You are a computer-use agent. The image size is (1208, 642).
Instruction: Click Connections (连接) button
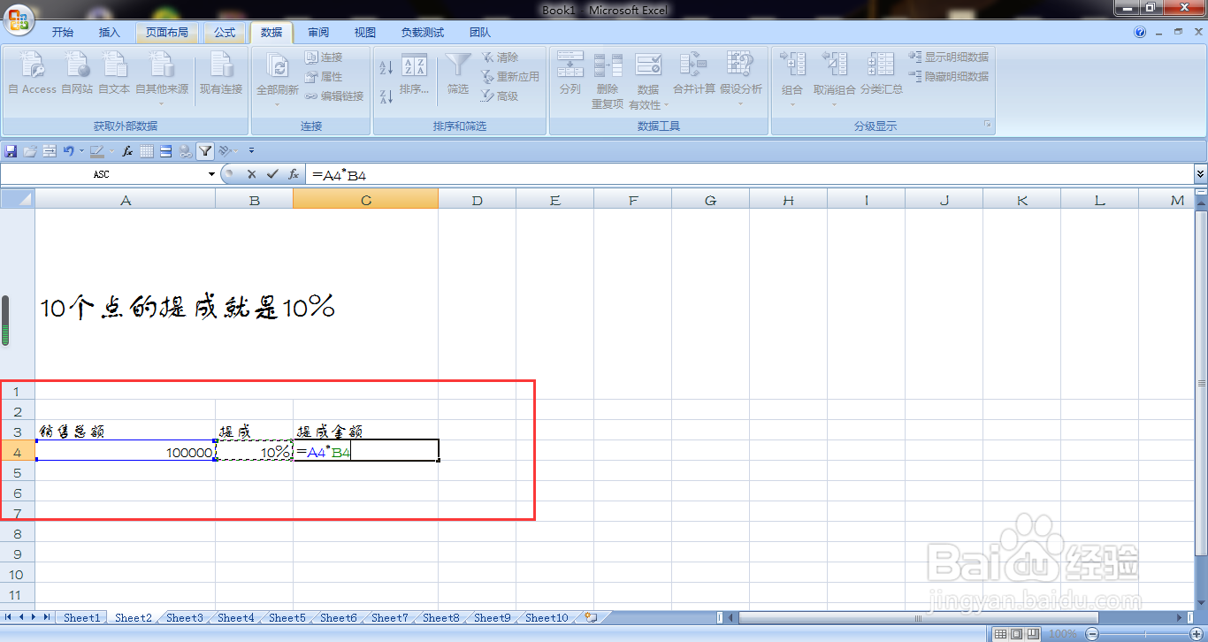click(x=324, y=57)
